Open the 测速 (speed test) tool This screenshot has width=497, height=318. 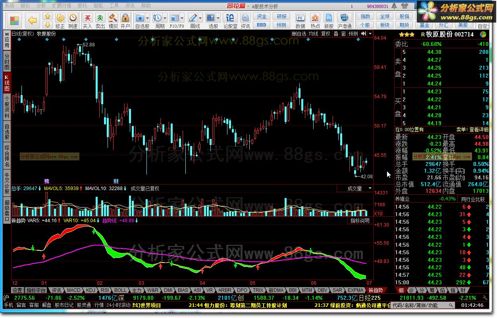pyautogui.click(x=73, y=21)
